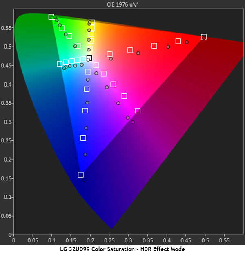Click red target square near u' 0.37
This screenshot has height=253, width=245.
coord(154,46)
